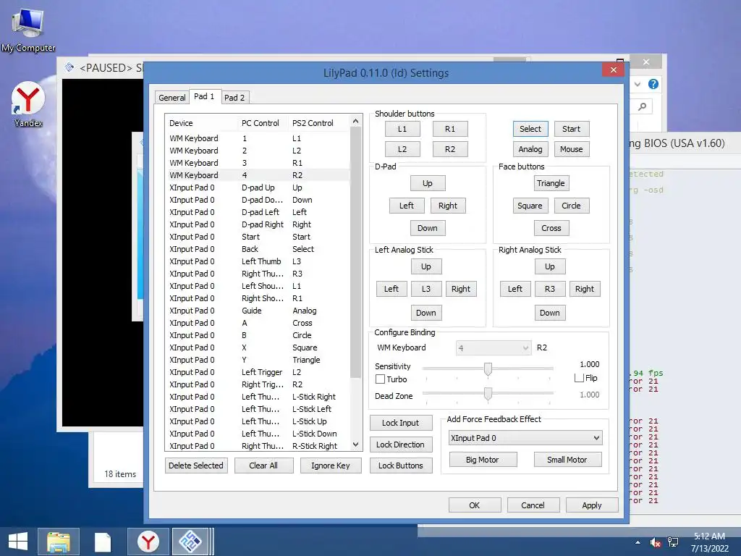
Task: Open the WM Keyboard binding dropdown
Action: tap(494, 348)
